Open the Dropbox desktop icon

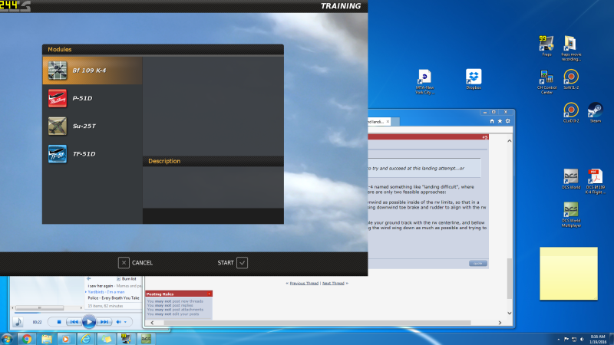[474, 77]
